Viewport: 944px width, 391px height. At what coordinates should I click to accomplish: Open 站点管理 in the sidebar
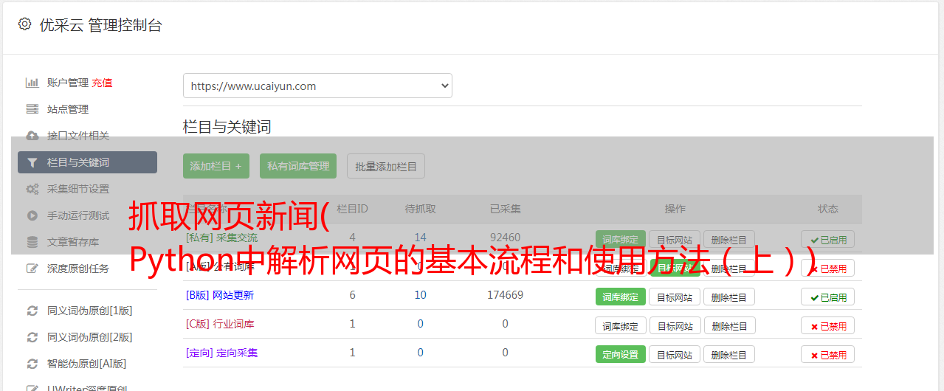click(x=68, y=109)
